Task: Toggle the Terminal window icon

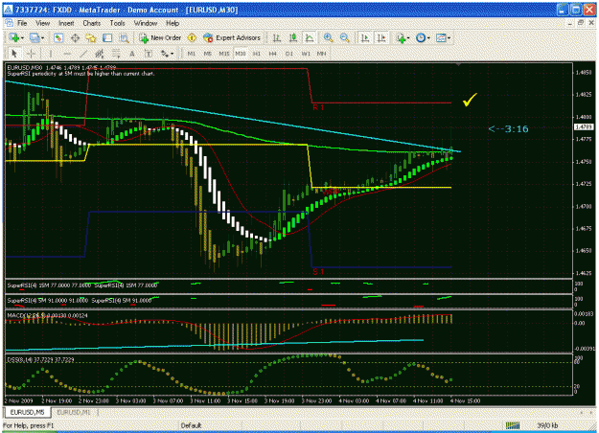Action: (107, 37)
